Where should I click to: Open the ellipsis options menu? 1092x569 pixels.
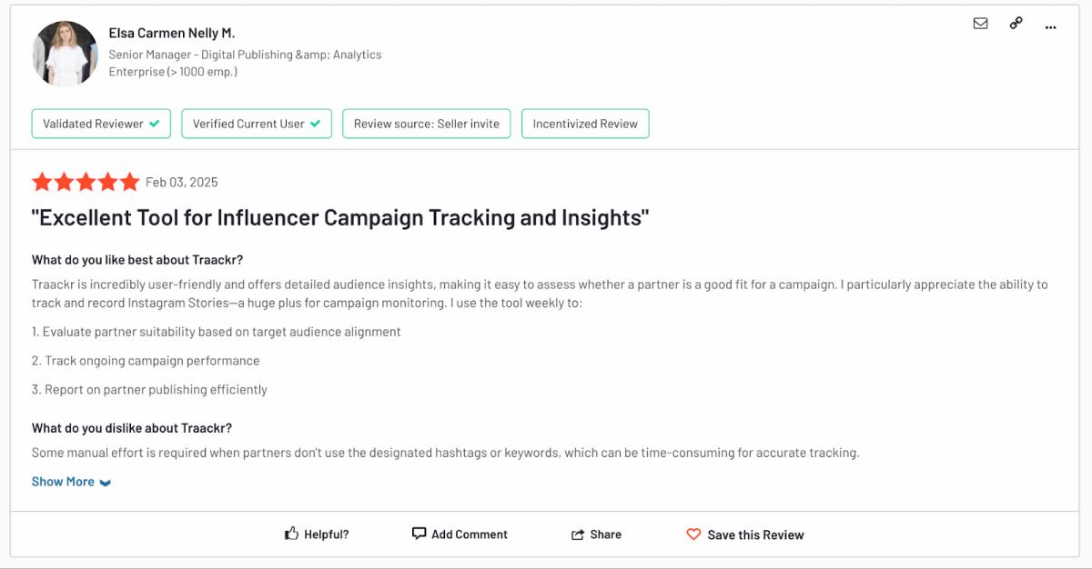tap(1051, 28)
